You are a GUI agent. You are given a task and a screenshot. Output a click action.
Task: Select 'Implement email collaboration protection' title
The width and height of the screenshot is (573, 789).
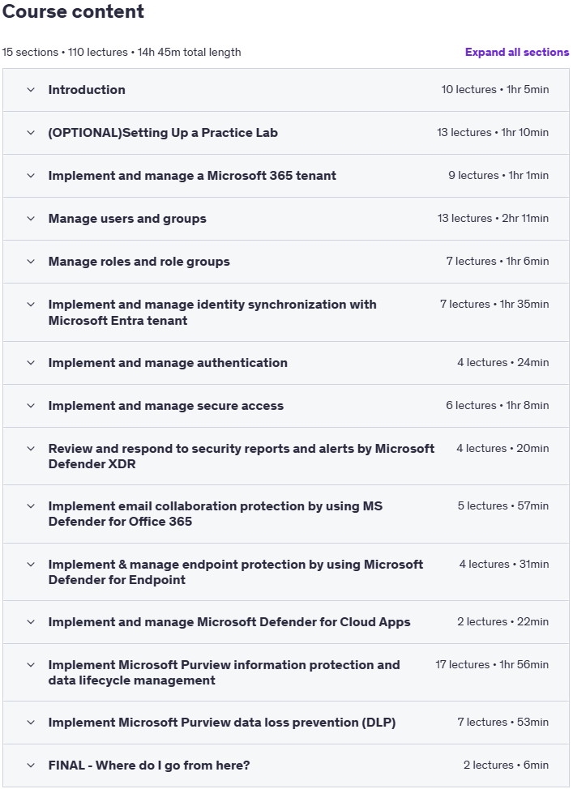click(216, 514)
